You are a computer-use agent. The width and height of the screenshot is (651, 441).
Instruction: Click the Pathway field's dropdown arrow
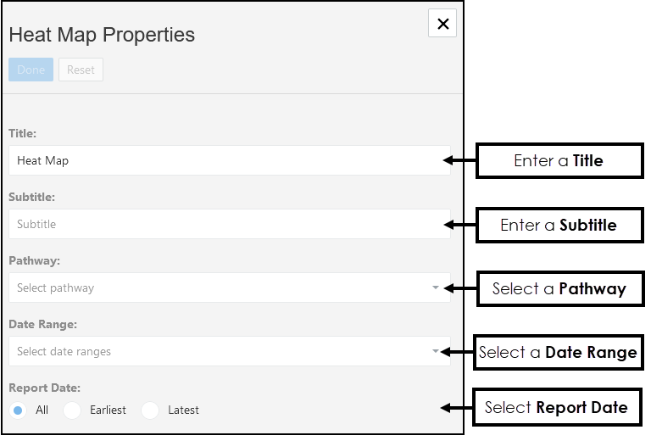[436, 287]
